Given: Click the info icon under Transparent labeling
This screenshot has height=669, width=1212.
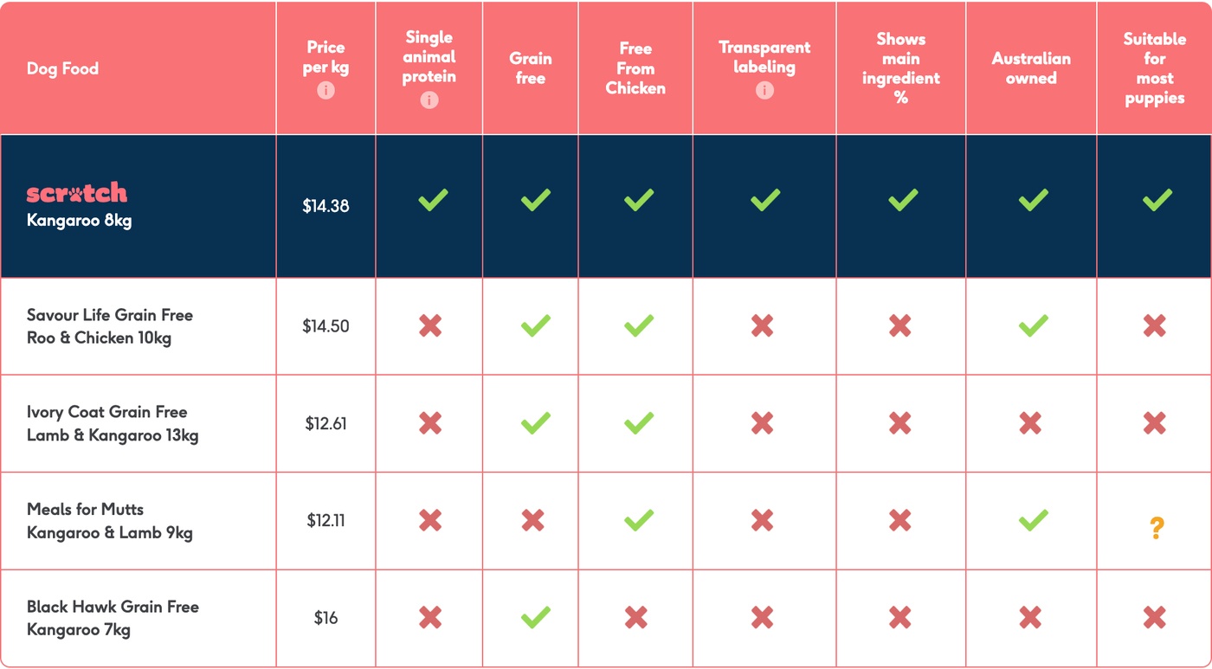Looking at the screenshot, I should point(764,90).
